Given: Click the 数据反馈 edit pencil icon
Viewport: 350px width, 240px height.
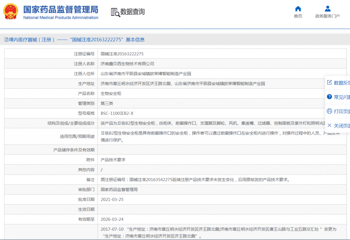Looking at the screenshot, I should 329,83.
